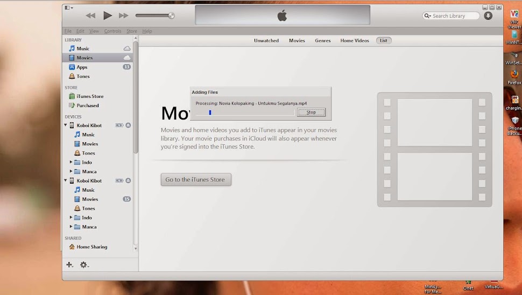The width and height of the screenshot is (522, 295).
Task: Switch to the Movies tab
Action: [x=297, y=40]
